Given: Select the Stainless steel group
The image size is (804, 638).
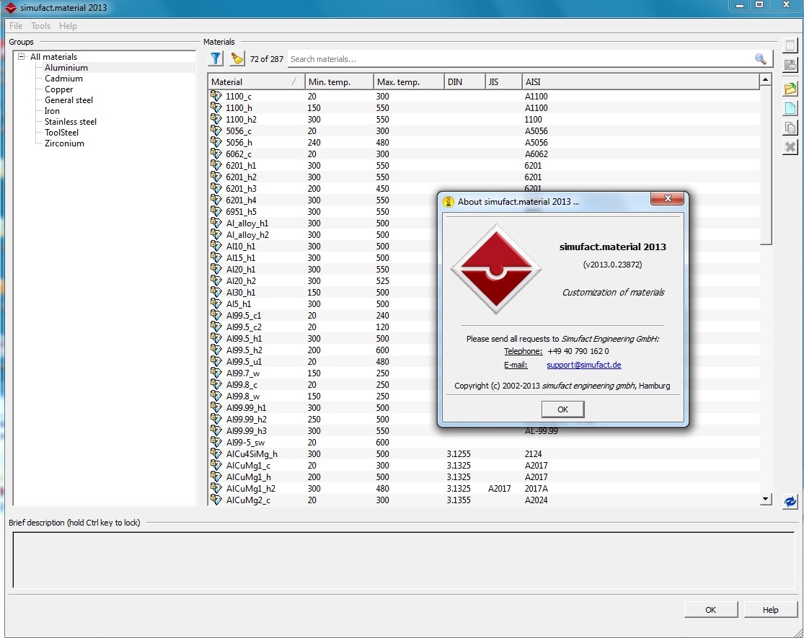Looking at the screenshot, I should click(70, 121).
